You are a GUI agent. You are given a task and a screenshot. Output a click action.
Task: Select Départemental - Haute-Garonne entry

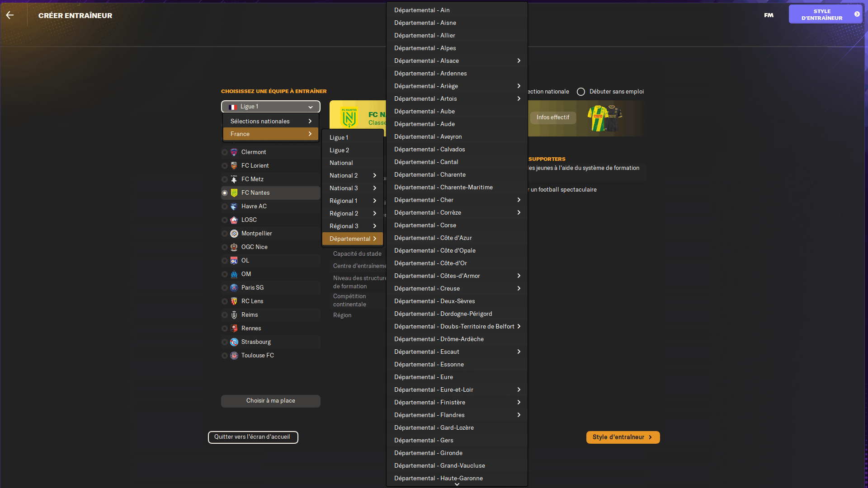click(457, 478)
